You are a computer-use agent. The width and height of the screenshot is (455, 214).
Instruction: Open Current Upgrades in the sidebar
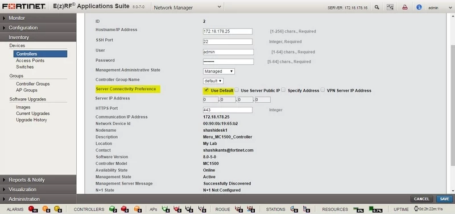33,114
